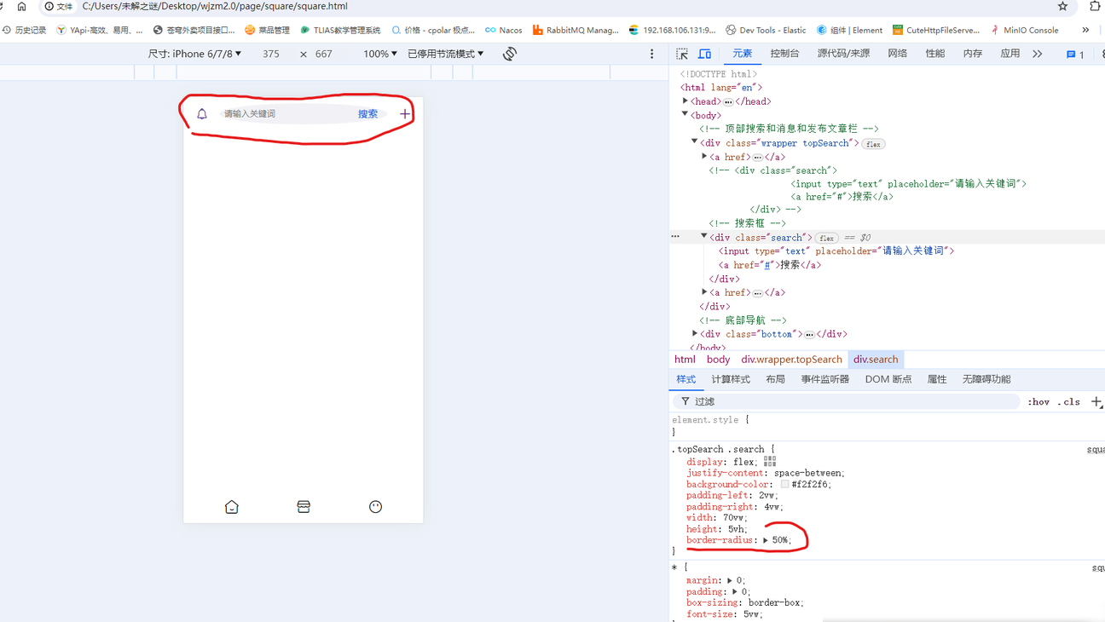Collapse the div wrapper topSearch node
1105x622 pixels.
pyautogui.click(x=695, y=142)
